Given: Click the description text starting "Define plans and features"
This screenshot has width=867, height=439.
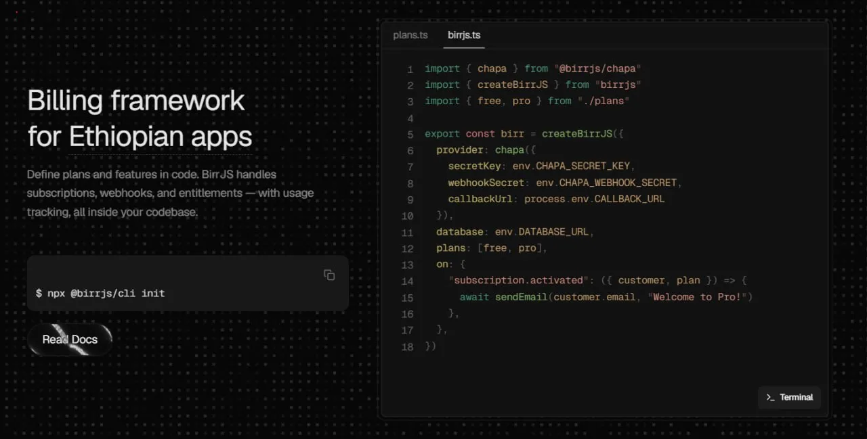Looking at the screenshot, I should click(x=171, y=193).
